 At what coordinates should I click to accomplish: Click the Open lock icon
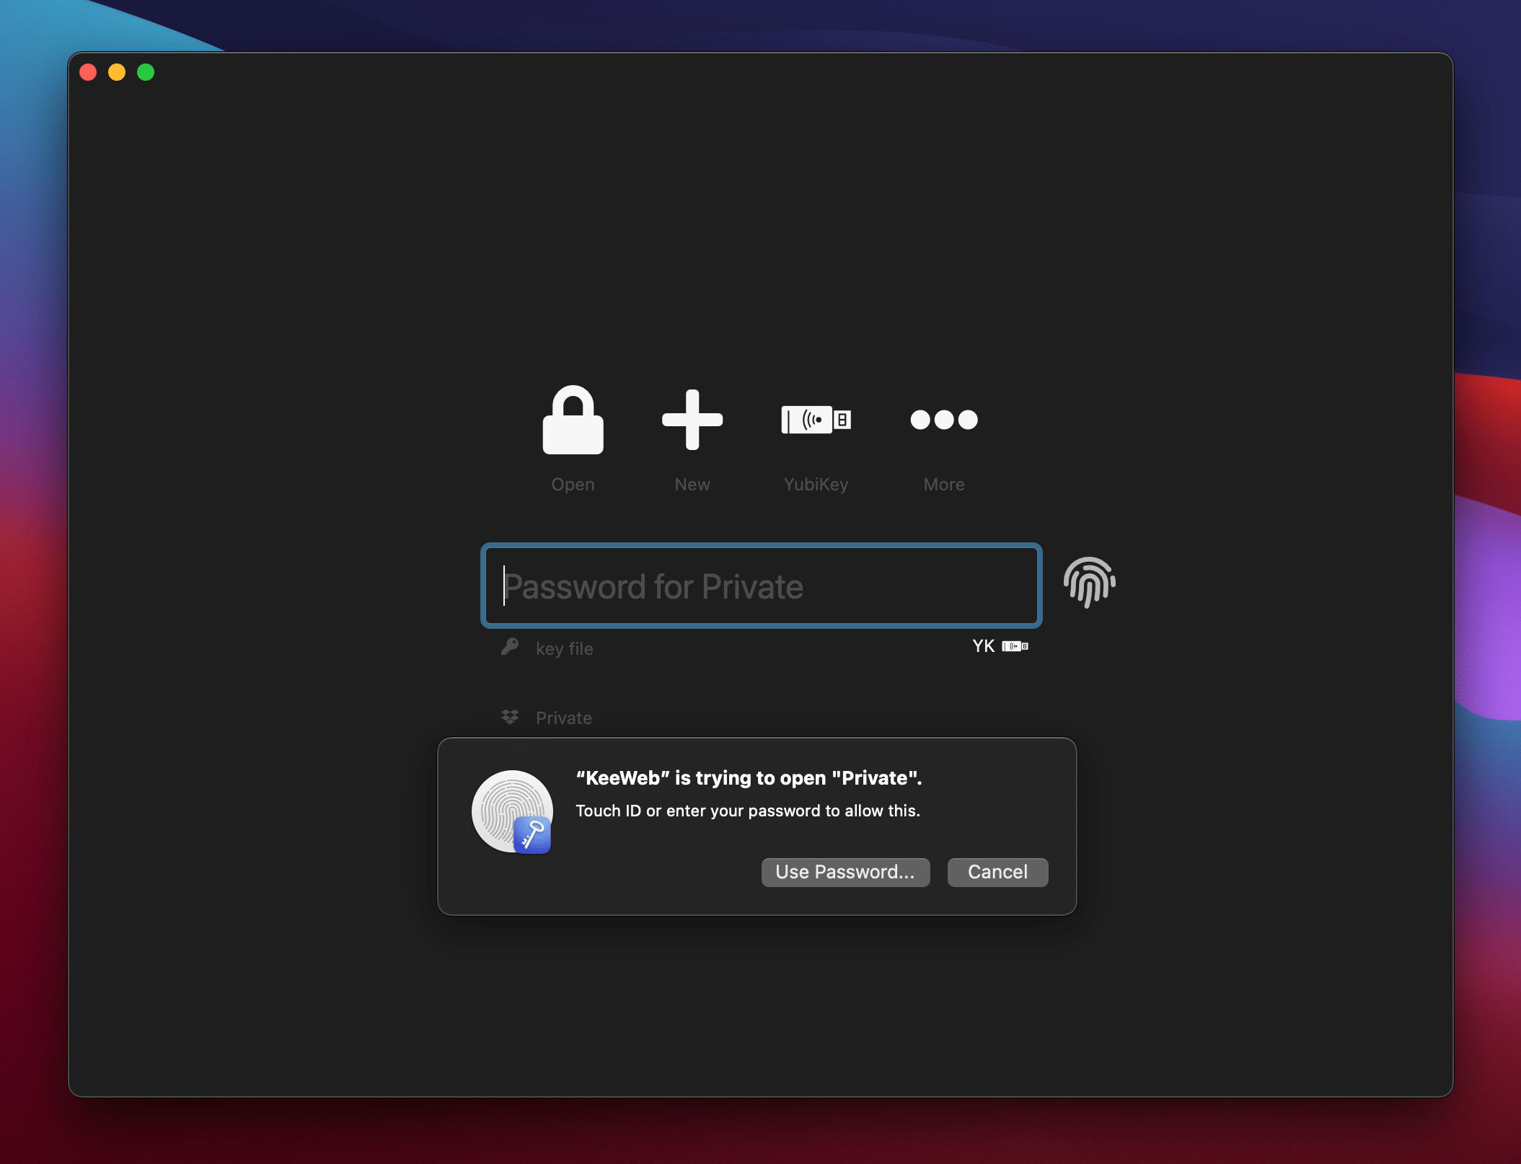pos(573,420)
